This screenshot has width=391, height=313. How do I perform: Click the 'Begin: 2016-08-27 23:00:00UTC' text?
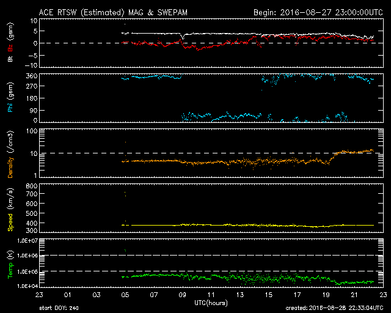[318, 12]
